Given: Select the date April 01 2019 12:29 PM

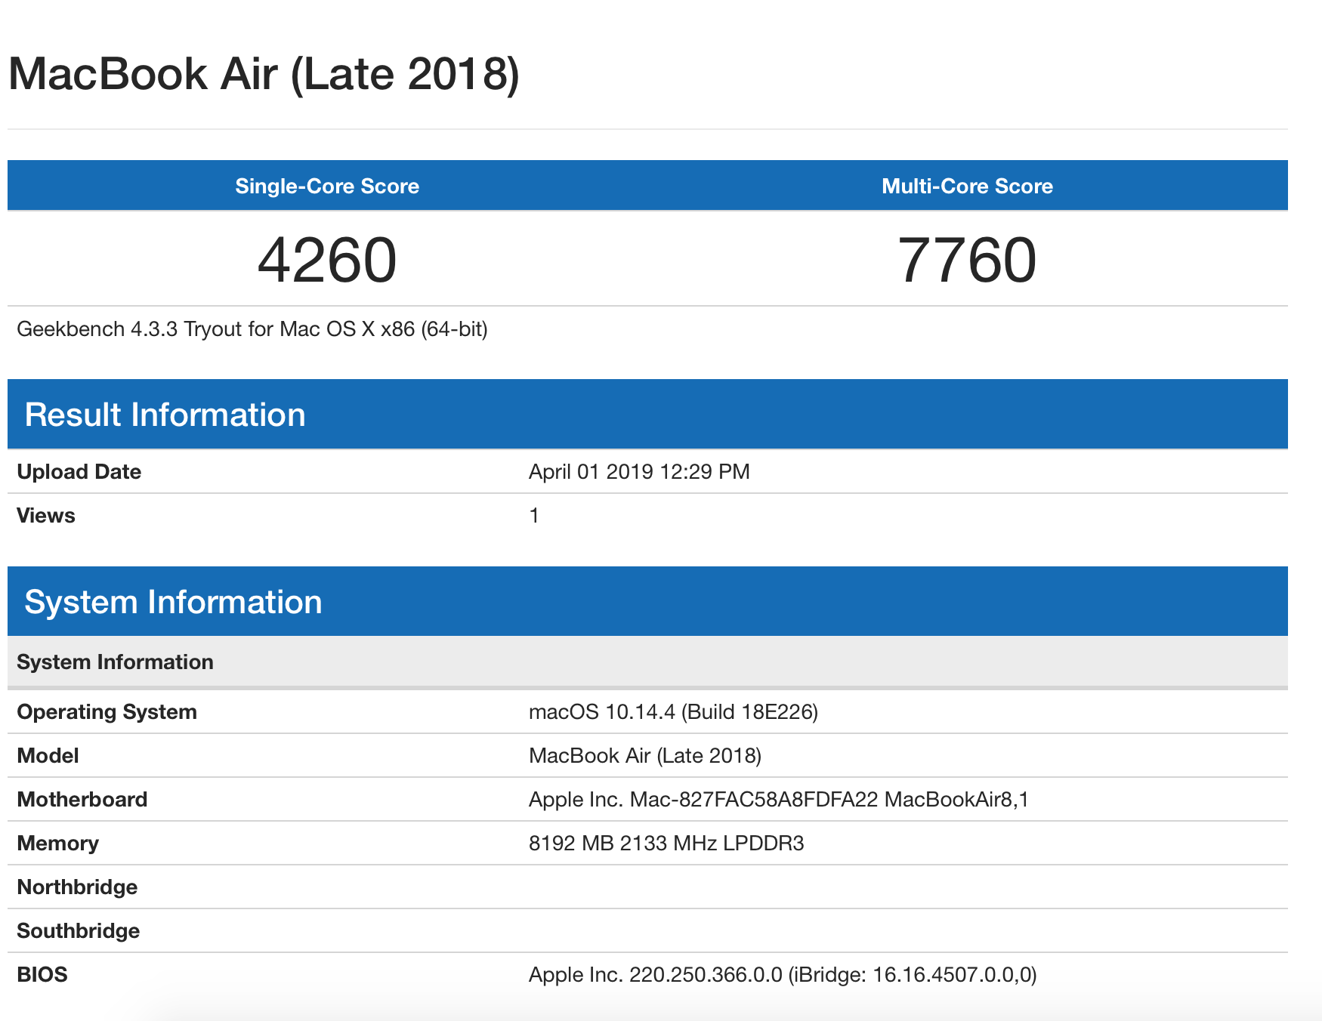Looking at the screenshot, I should [639, 472].
